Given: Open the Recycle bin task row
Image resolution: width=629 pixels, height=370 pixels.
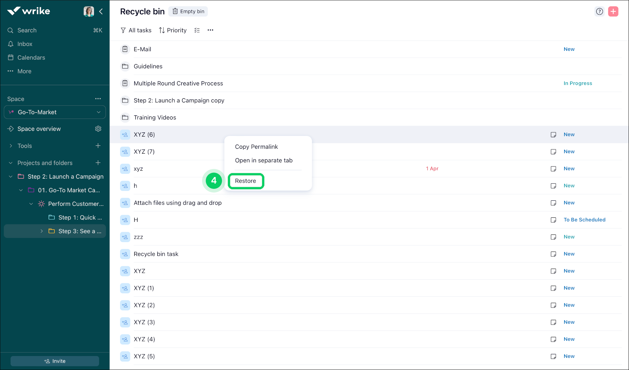Looking at the screenshot, I should (156, 254).
